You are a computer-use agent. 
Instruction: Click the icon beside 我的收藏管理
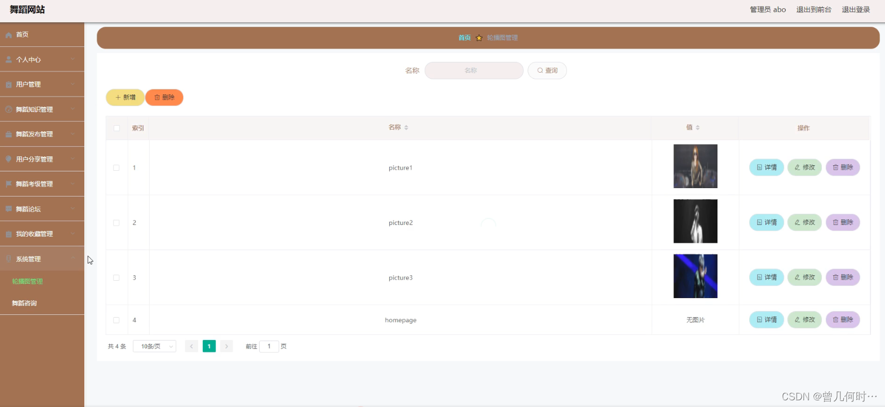tap(9, 234)
